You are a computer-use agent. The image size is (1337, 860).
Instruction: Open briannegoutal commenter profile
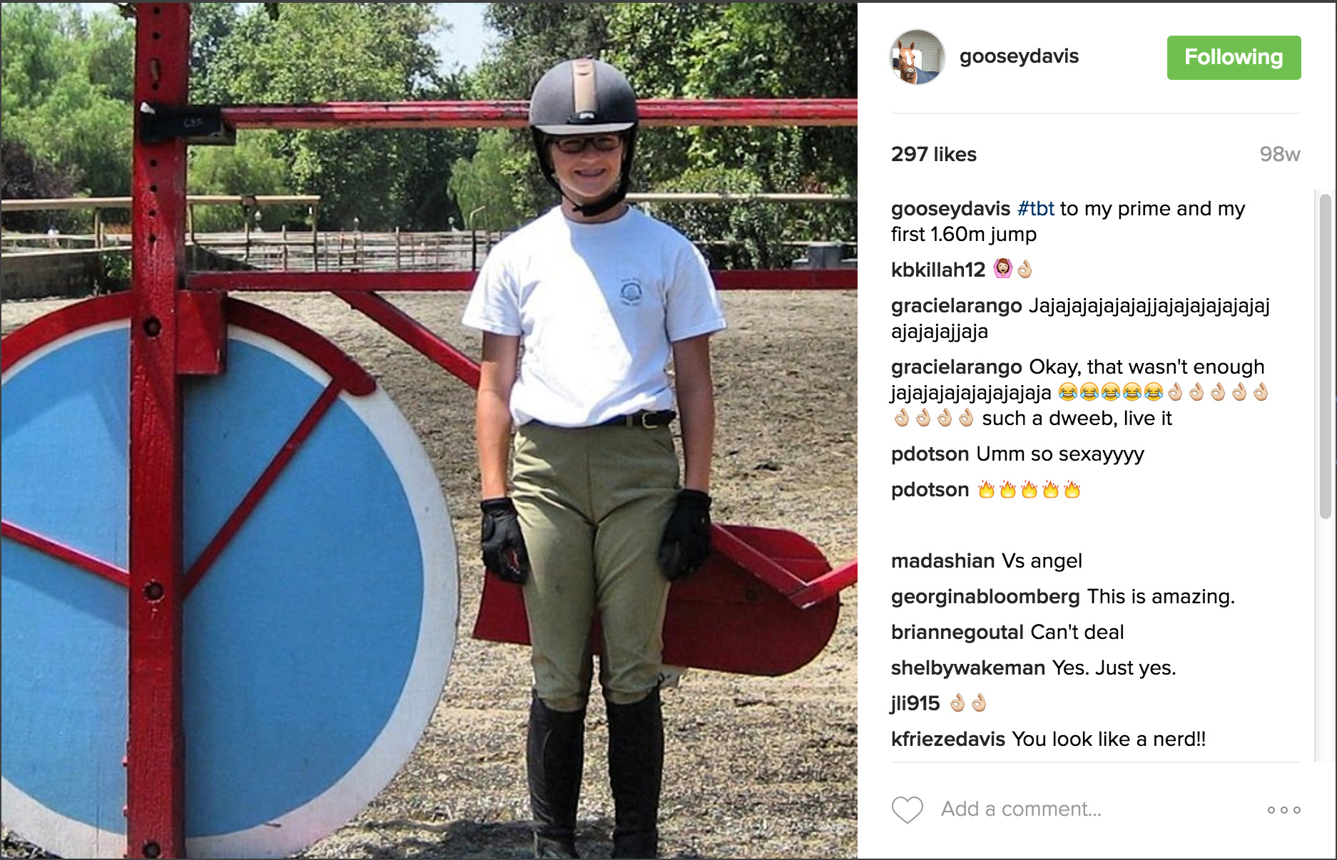tap(957, 633)
